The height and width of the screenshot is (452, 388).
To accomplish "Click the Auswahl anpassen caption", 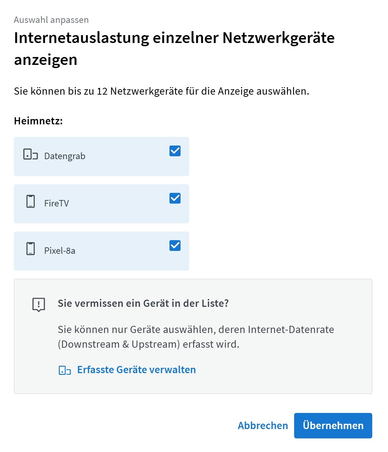I will pyautogui.click(x=51, y=20).
